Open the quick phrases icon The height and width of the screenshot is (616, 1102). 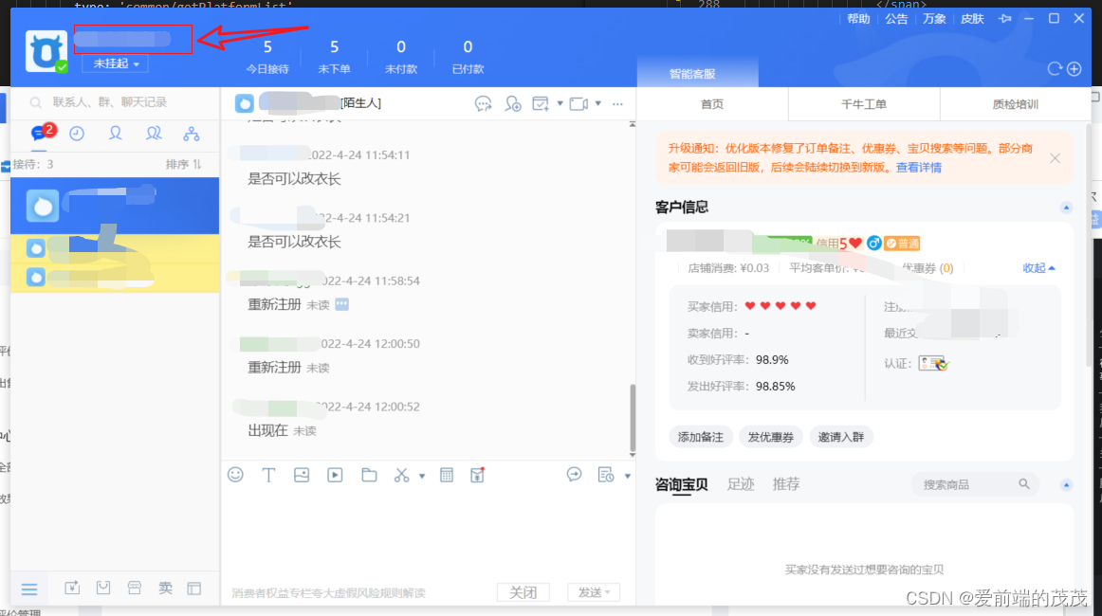point(606,475)
